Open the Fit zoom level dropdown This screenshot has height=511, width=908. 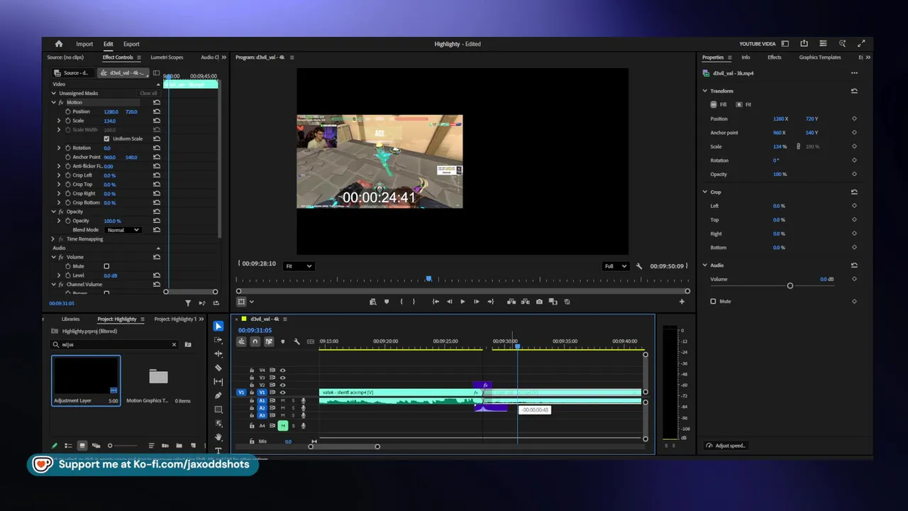[x=298, y=266]
